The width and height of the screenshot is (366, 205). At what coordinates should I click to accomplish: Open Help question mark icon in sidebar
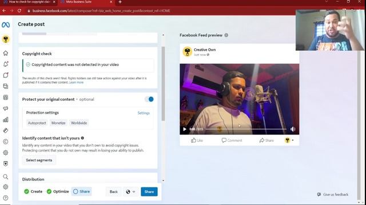[6, 198]
